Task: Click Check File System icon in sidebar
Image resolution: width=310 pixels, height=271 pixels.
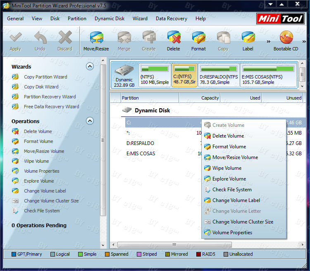Action: pyautogui.click(x=15, y=211)
